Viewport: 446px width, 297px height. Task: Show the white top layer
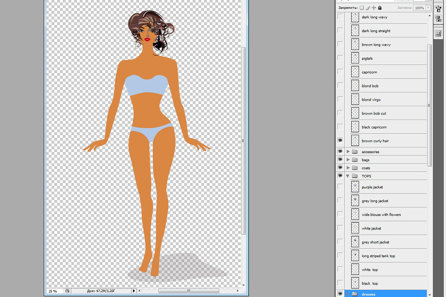[x=340, y=270]
